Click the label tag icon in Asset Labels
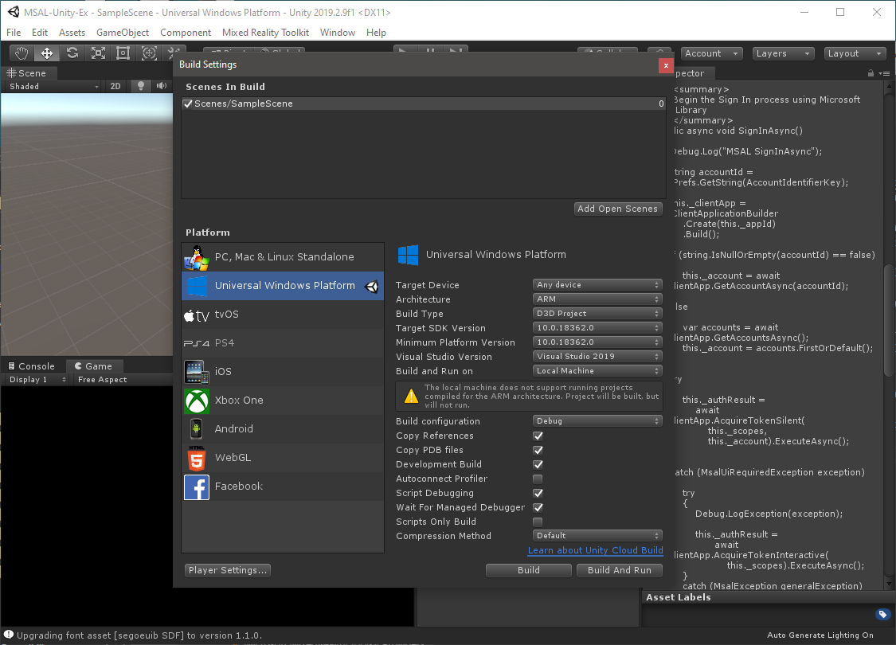 [x=882, y=614]
